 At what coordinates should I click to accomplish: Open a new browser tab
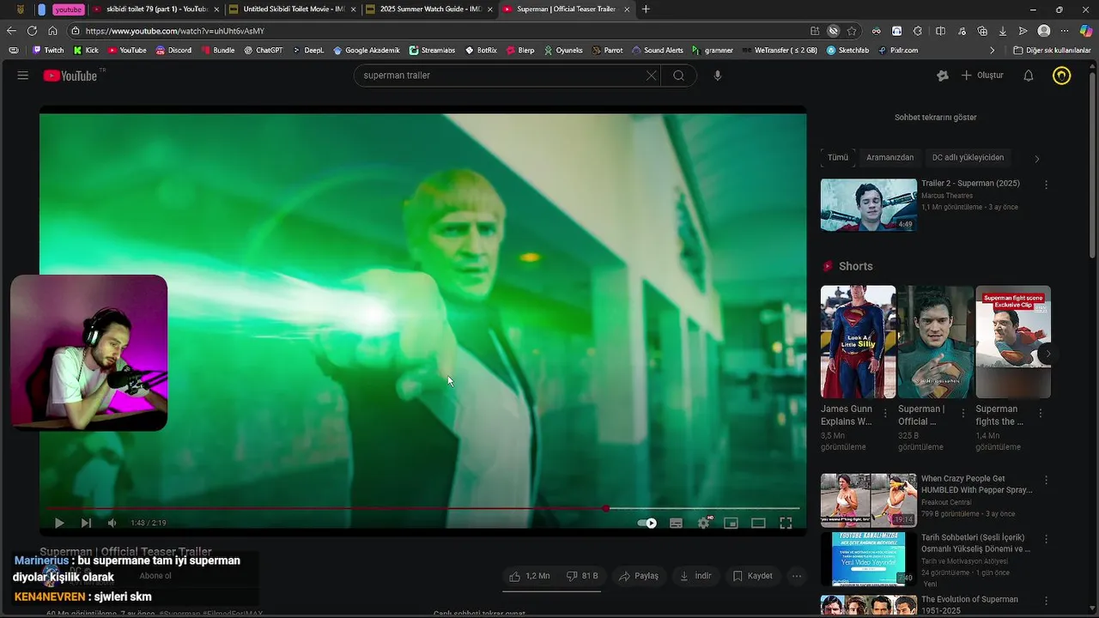click(x=646, y=9)
